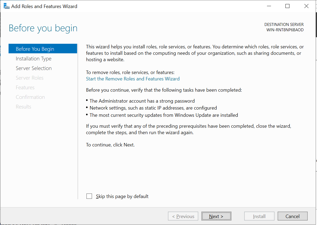Click 'To continue, click Next.' text

[x=110, y=145]
